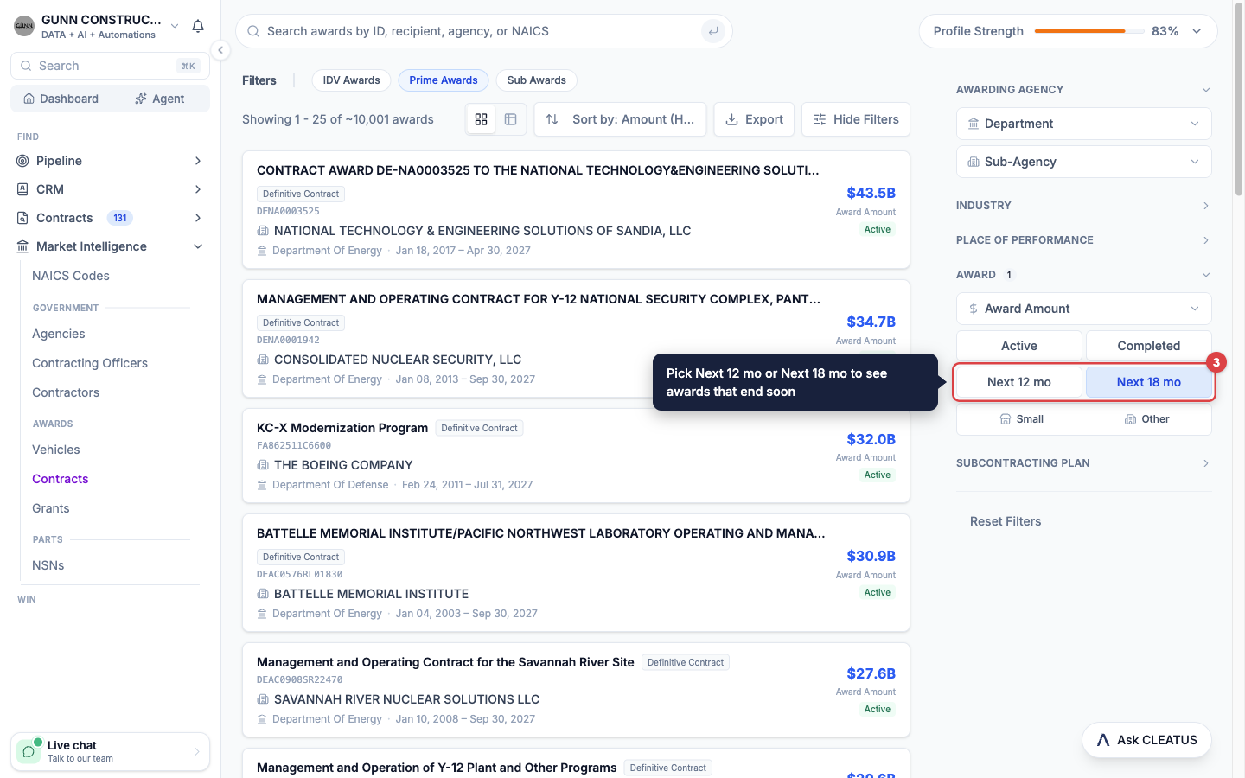This screenshot has height=778, width=1245.
Task: Select the Prime Awards tab
Action: (444, 80)
